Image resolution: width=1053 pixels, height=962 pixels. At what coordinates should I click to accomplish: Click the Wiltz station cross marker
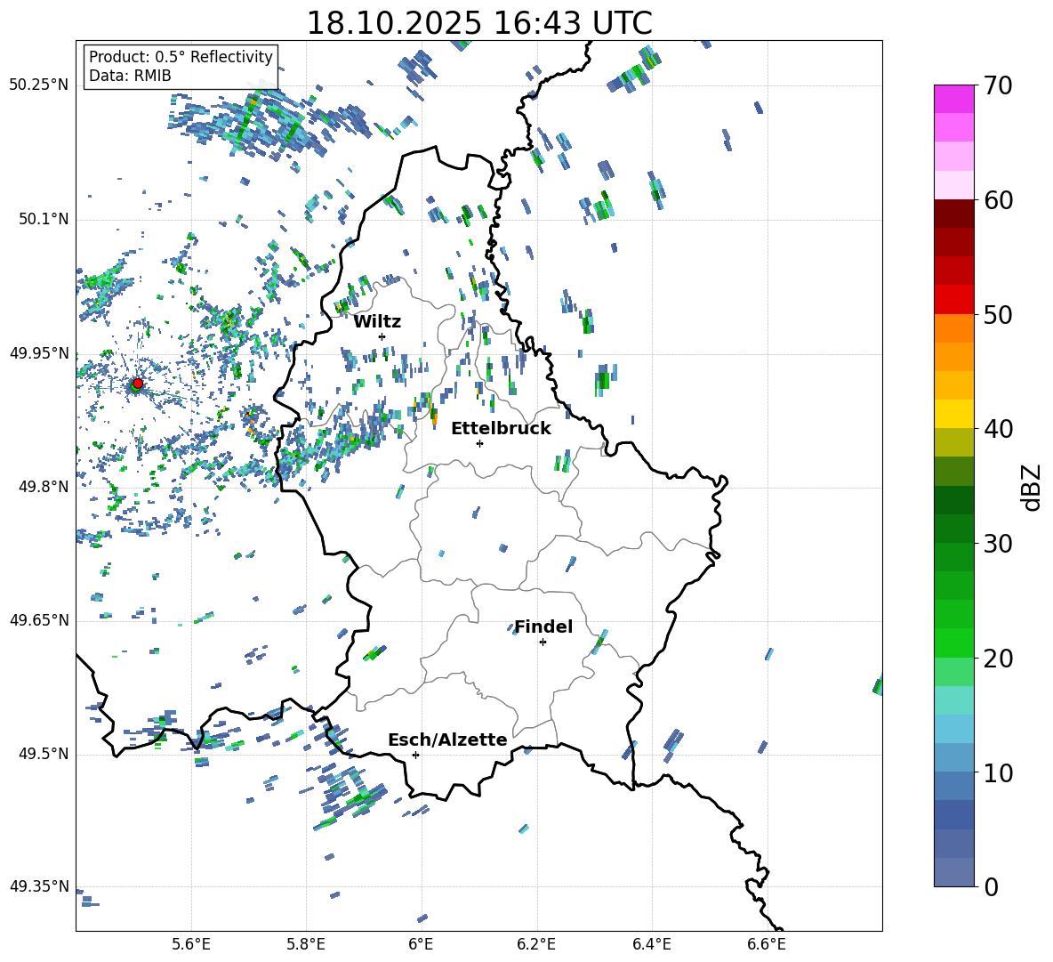coord(382,336)
